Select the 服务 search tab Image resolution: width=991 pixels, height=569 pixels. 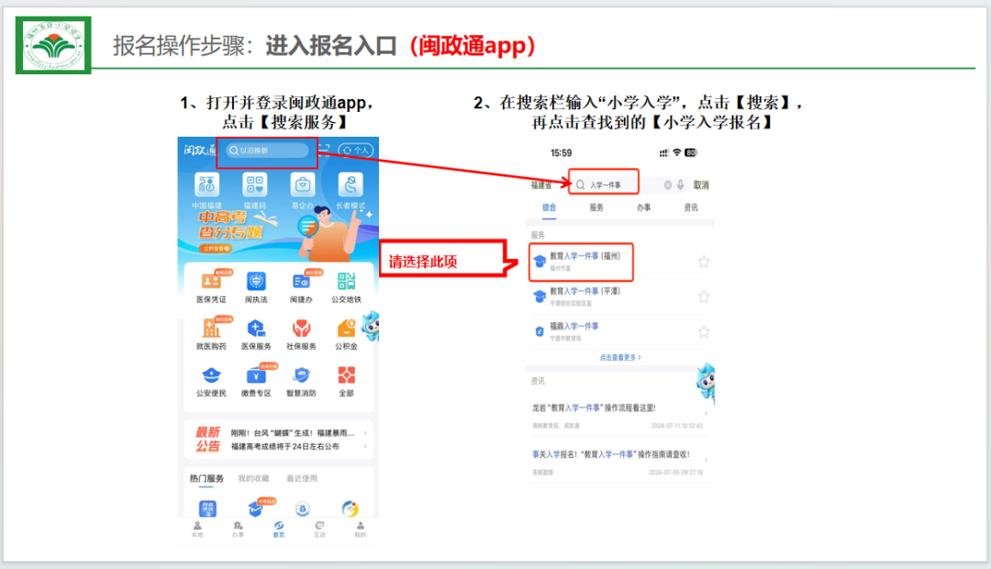(596, 207)
